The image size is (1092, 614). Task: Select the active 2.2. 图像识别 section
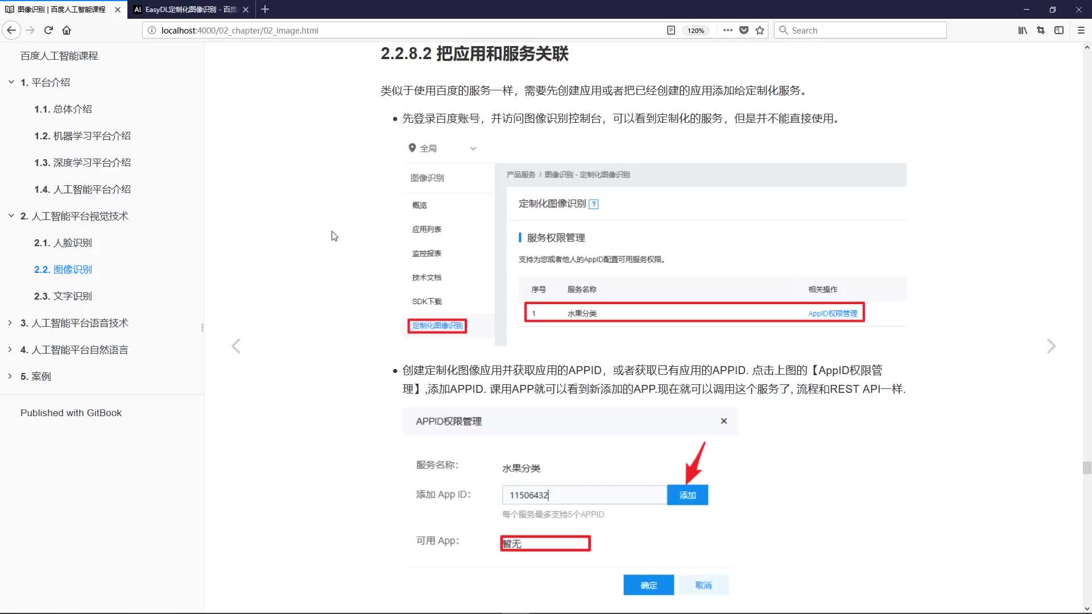(x=63, y=269)
